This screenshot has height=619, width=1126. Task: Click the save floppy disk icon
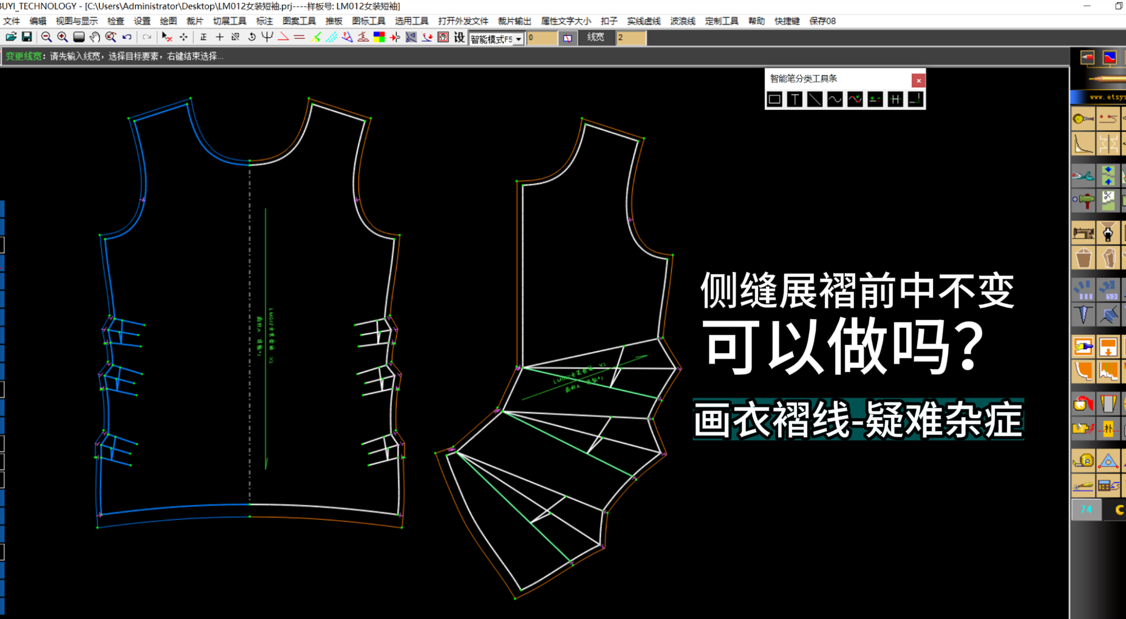click(x=27, y=37)
